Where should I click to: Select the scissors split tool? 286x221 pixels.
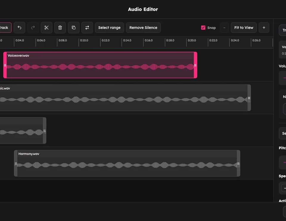coord(46,28)
